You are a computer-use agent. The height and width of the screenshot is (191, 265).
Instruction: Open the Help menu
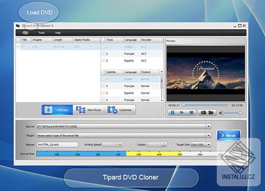[58, 33]
